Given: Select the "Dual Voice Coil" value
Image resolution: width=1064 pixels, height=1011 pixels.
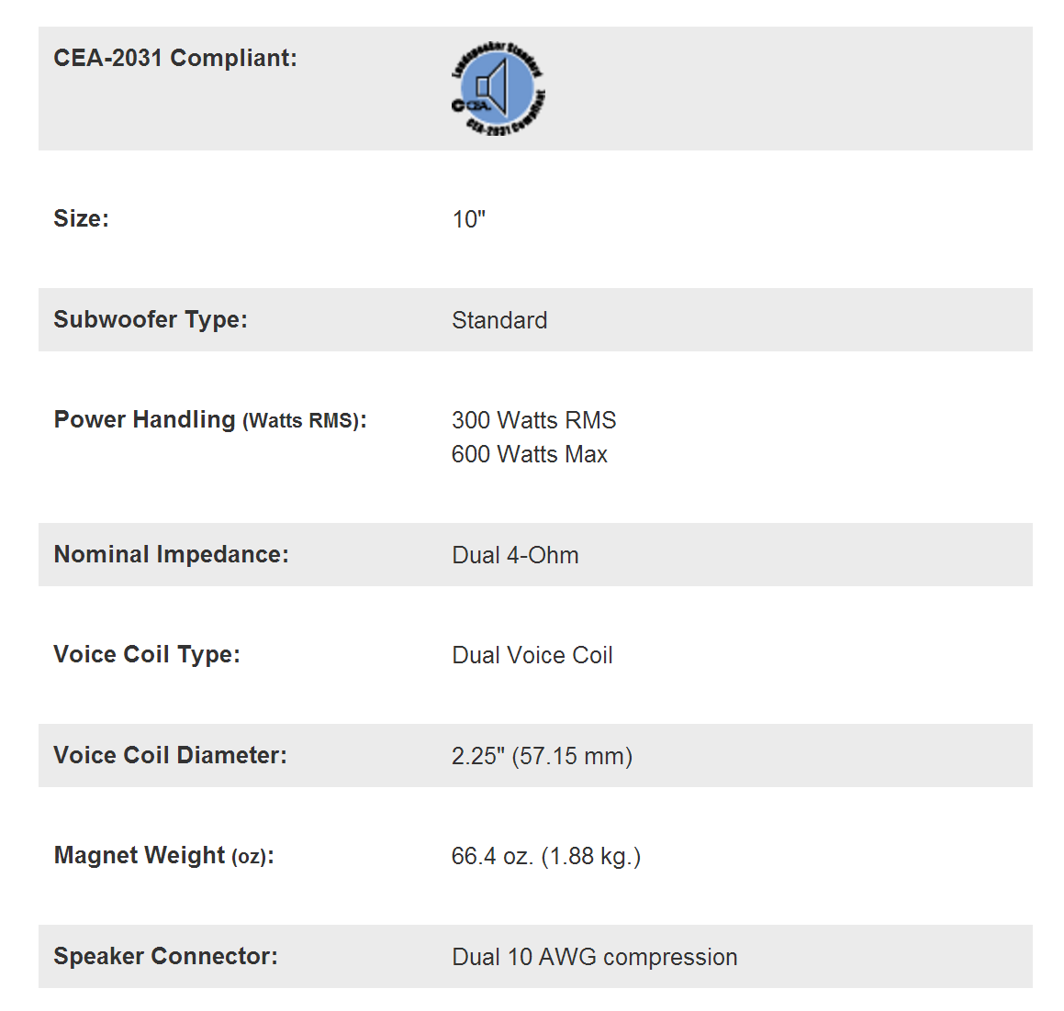Looking at the screenshot, I should pyautogui.click(x=532, y=655).
